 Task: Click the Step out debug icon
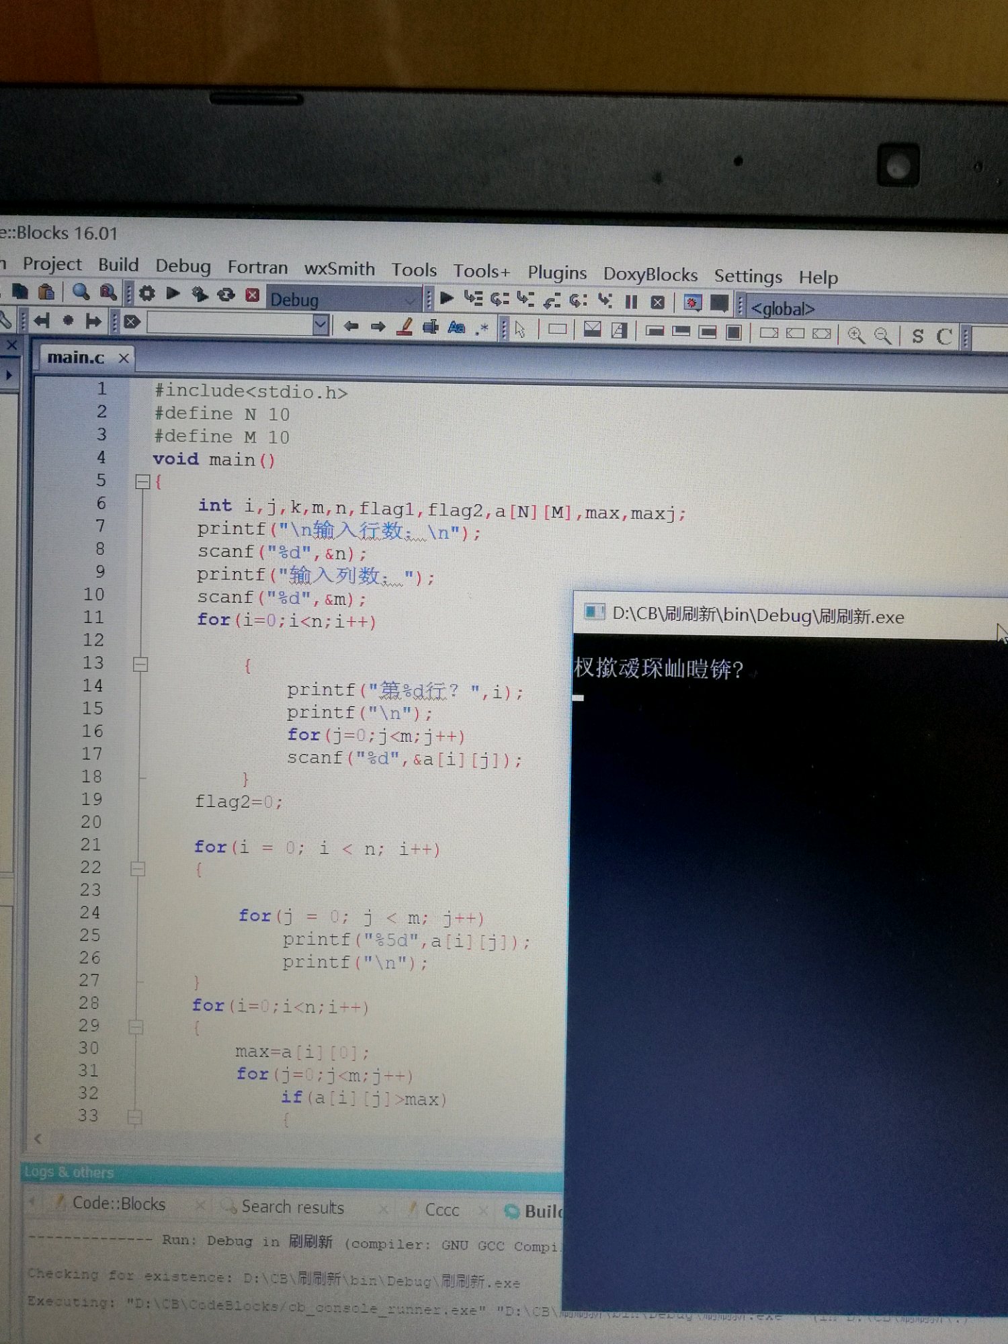click(x=552, y=300)
